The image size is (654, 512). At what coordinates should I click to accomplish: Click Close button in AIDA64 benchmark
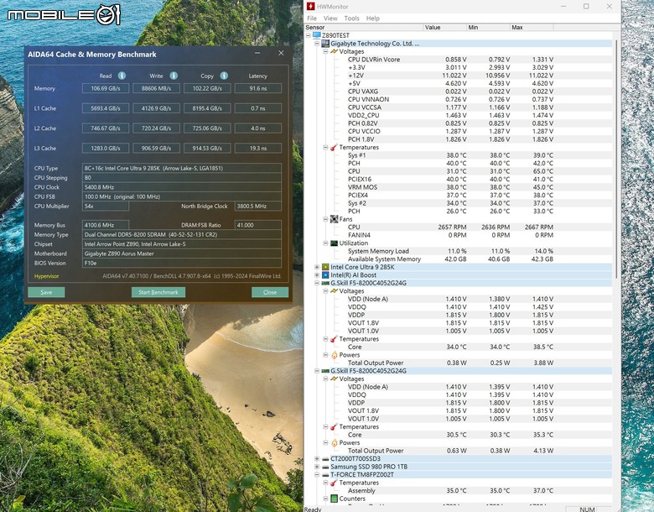click(x=270, y=292)
